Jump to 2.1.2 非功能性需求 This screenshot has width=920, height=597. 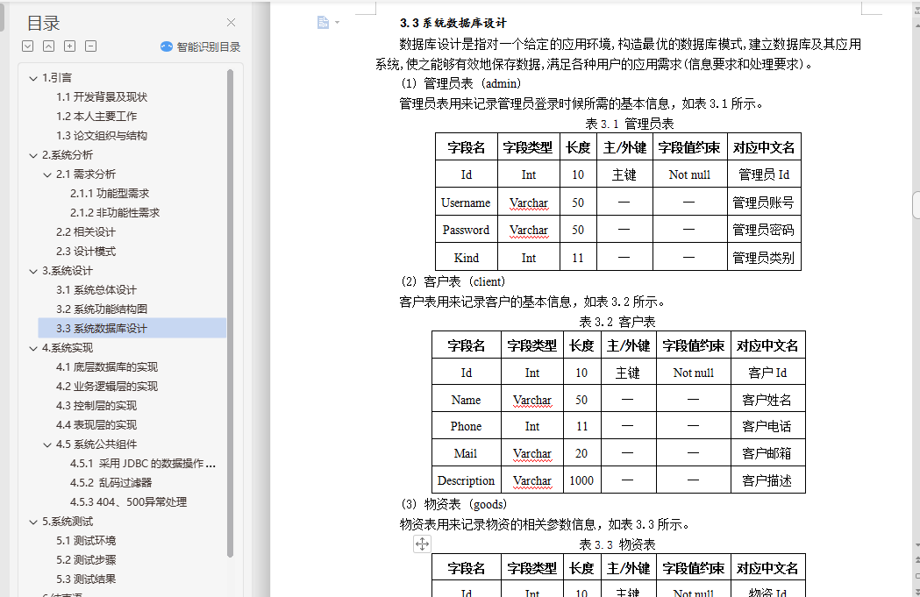coord(115,213)
